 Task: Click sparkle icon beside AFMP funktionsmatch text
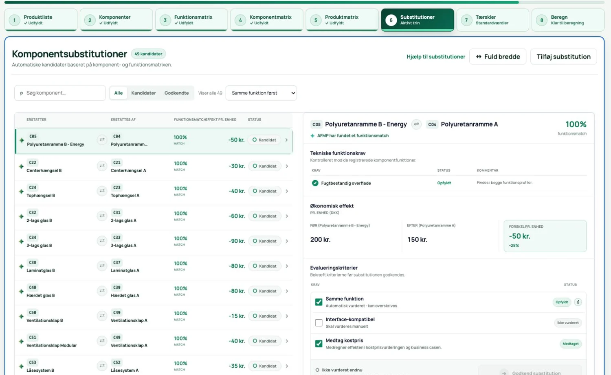click(x=312, y=136)
